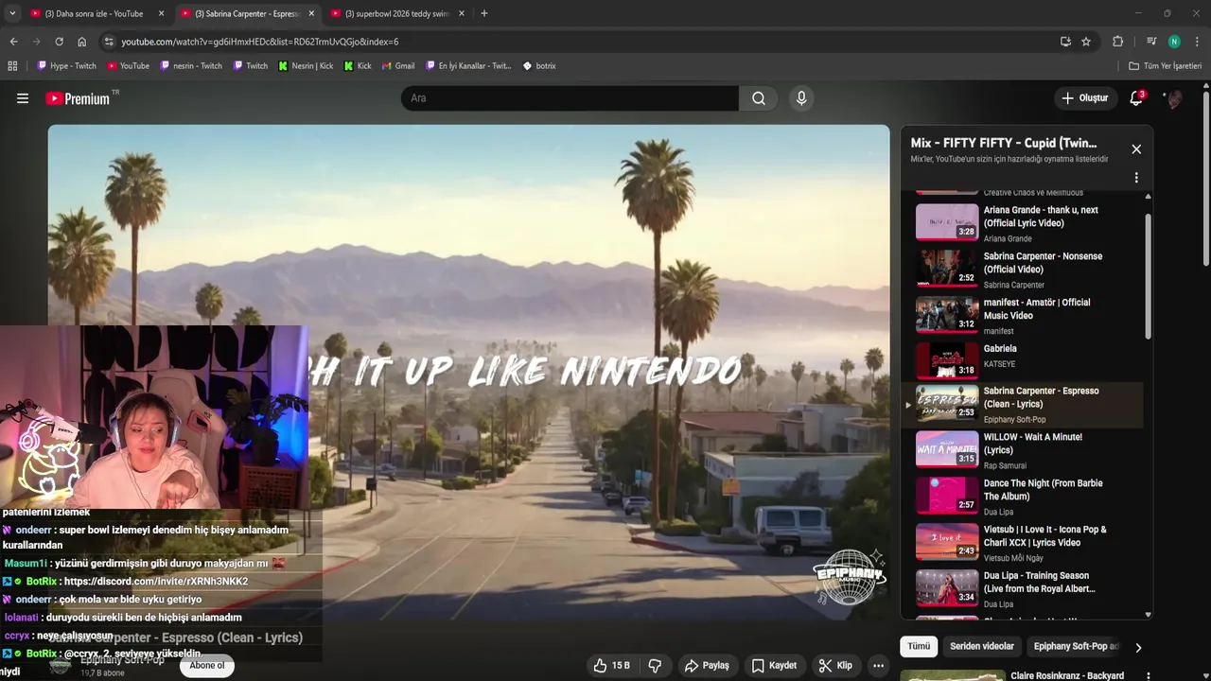Open En İyi Kanallar bookmark
This screenshot has height=681, width=1211.
click(x=468, y=66)
